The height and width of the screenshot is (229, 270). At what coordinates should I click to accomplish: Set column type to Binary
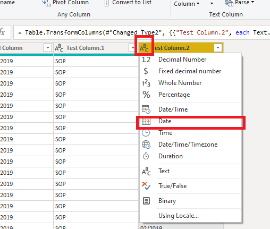tap(191, 201)
